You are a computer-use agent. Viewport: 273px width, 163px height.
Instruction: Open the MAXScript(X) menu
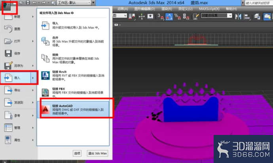(209, 9)
